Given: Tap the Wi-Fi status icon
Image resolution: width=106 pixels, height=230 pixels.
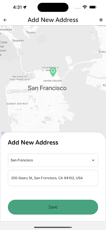Looking at the screenshot, I should (85, 7).
